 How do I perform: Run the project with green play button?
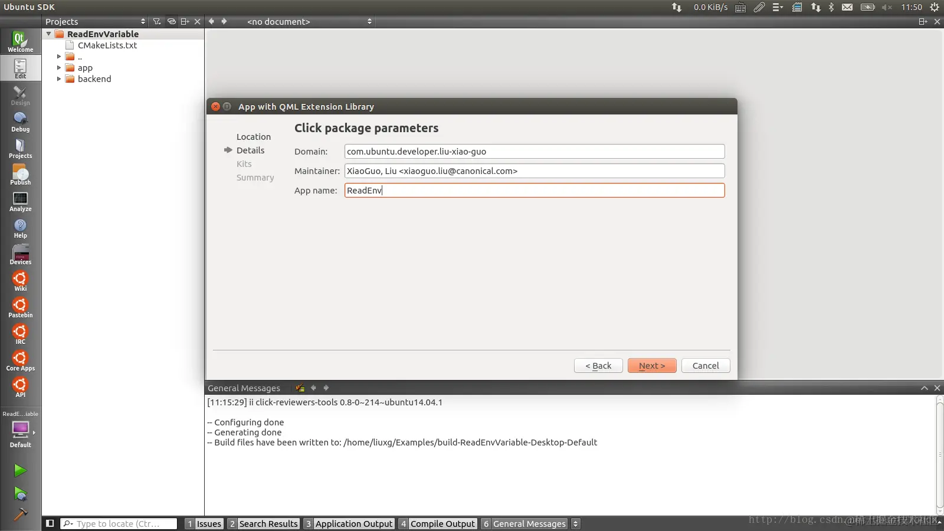coord(20,470)
